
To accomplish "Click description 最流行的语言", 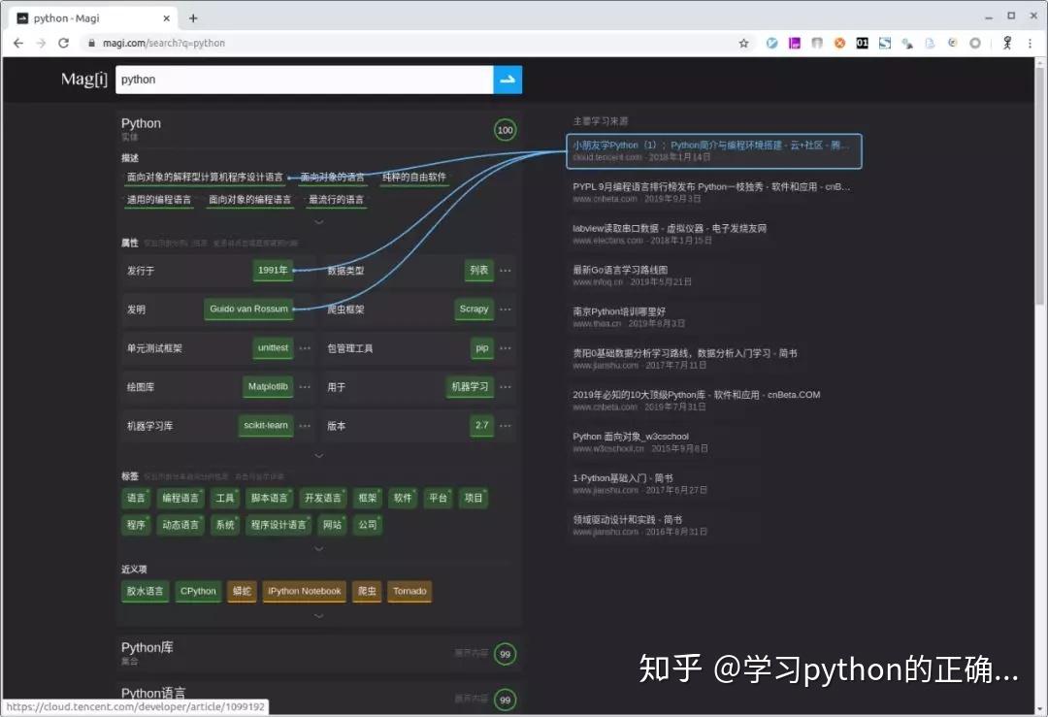I will (336, 200).
